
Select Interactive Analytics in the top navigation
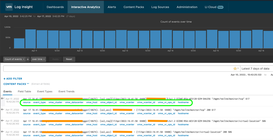point(86,7)
